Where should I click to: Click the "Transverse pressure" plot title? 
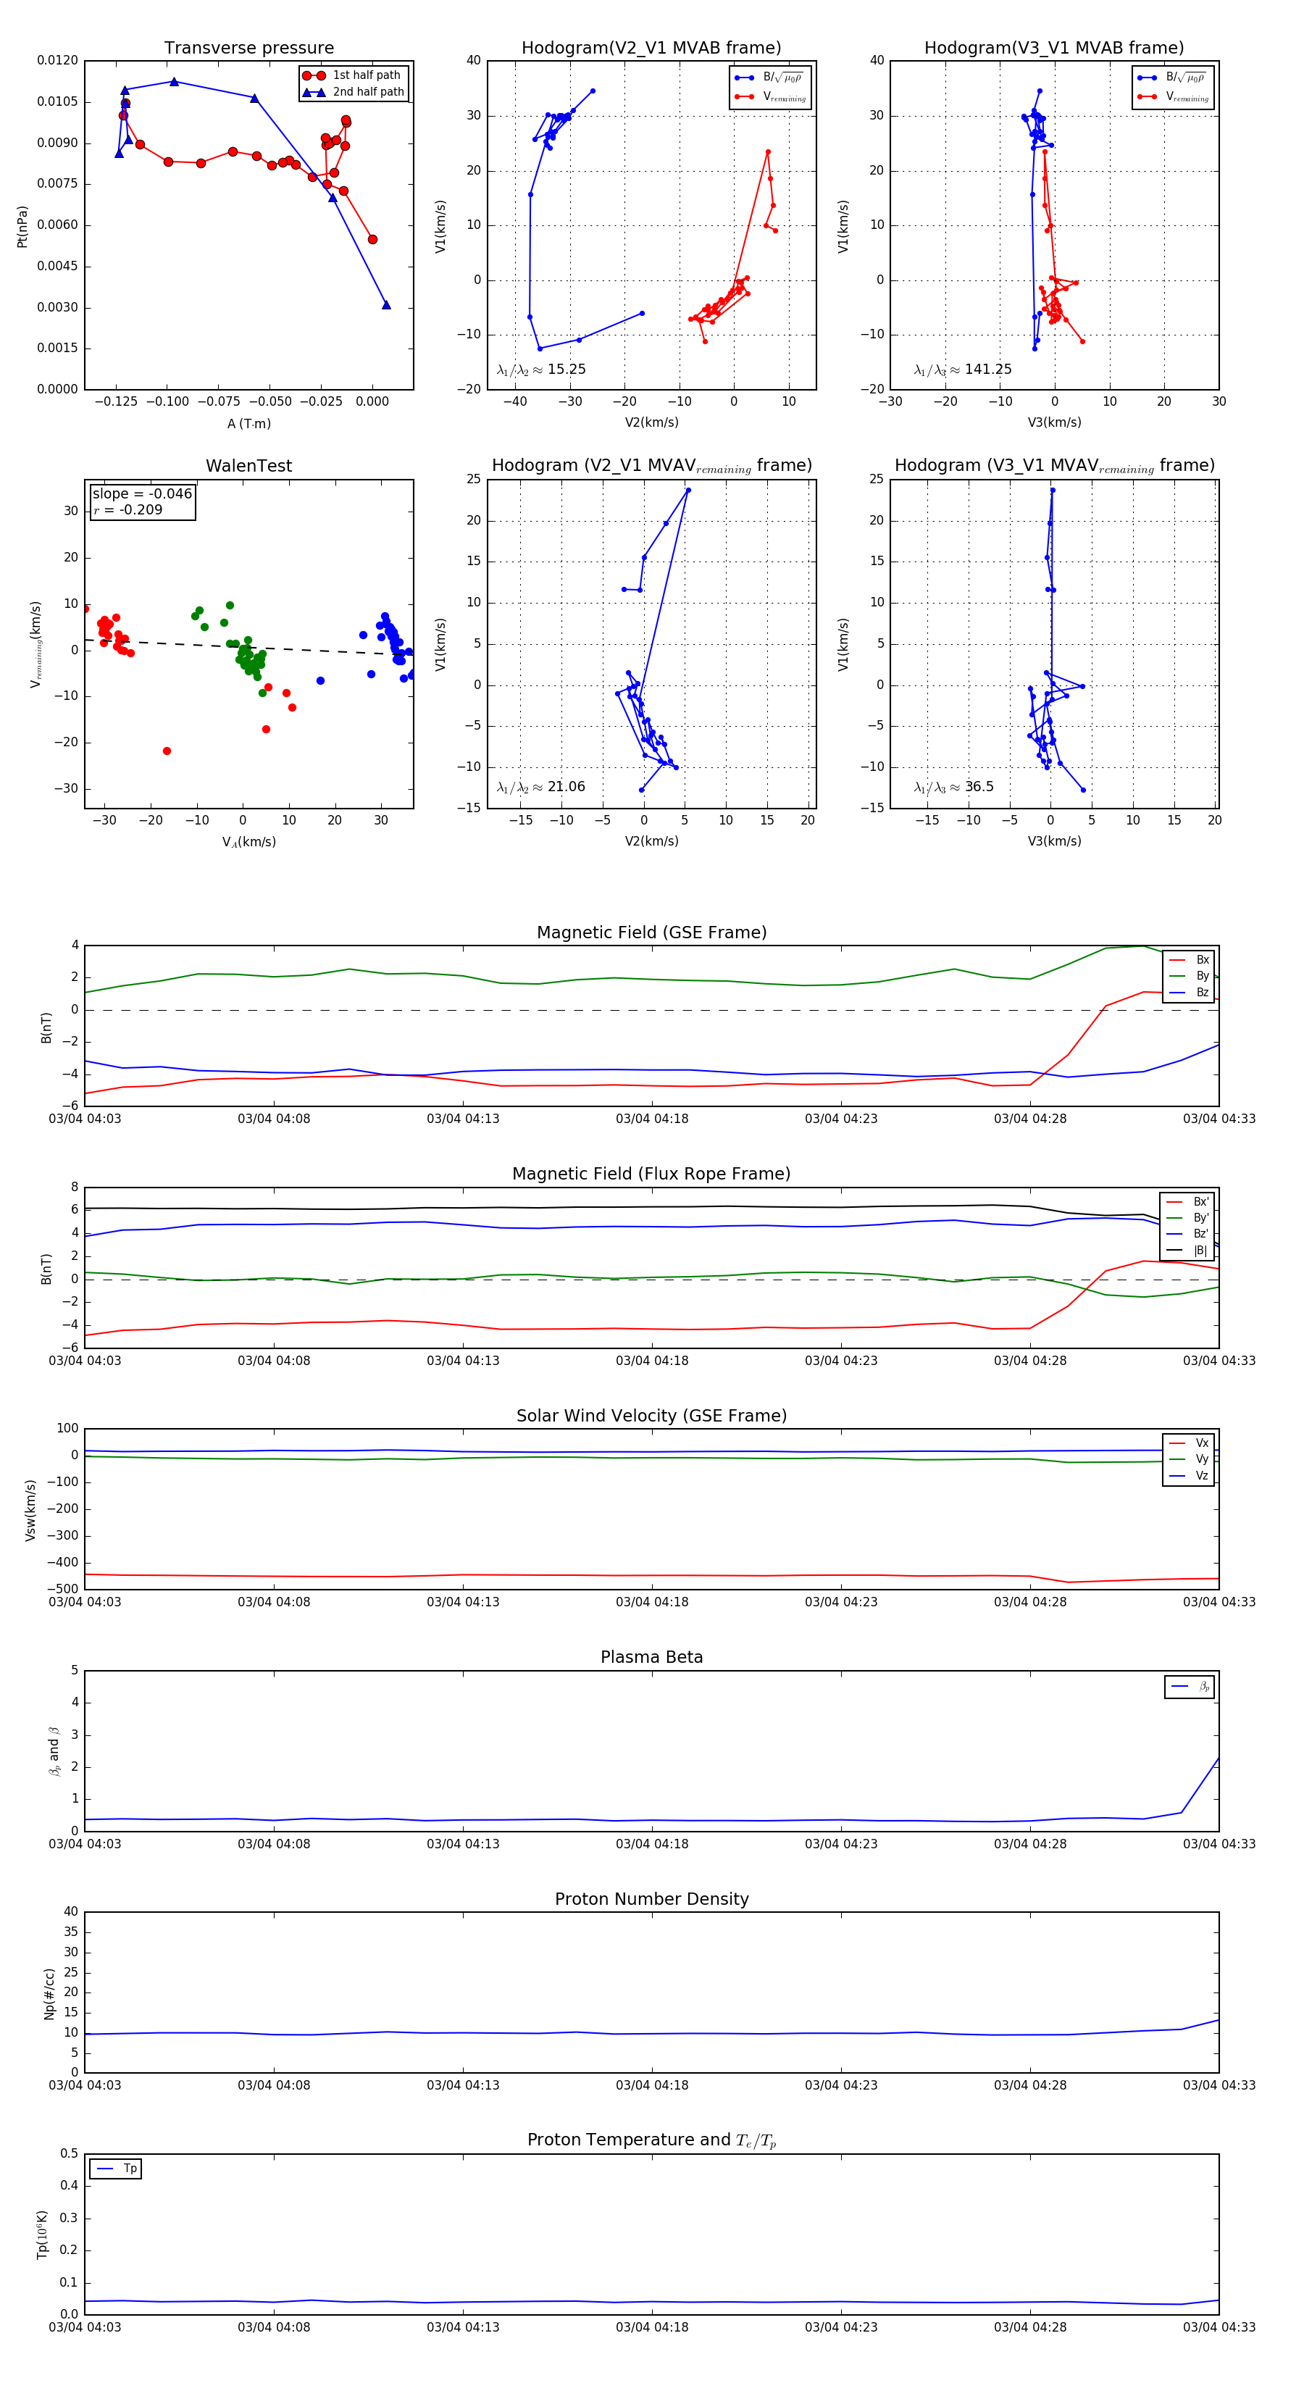[248, 49]
